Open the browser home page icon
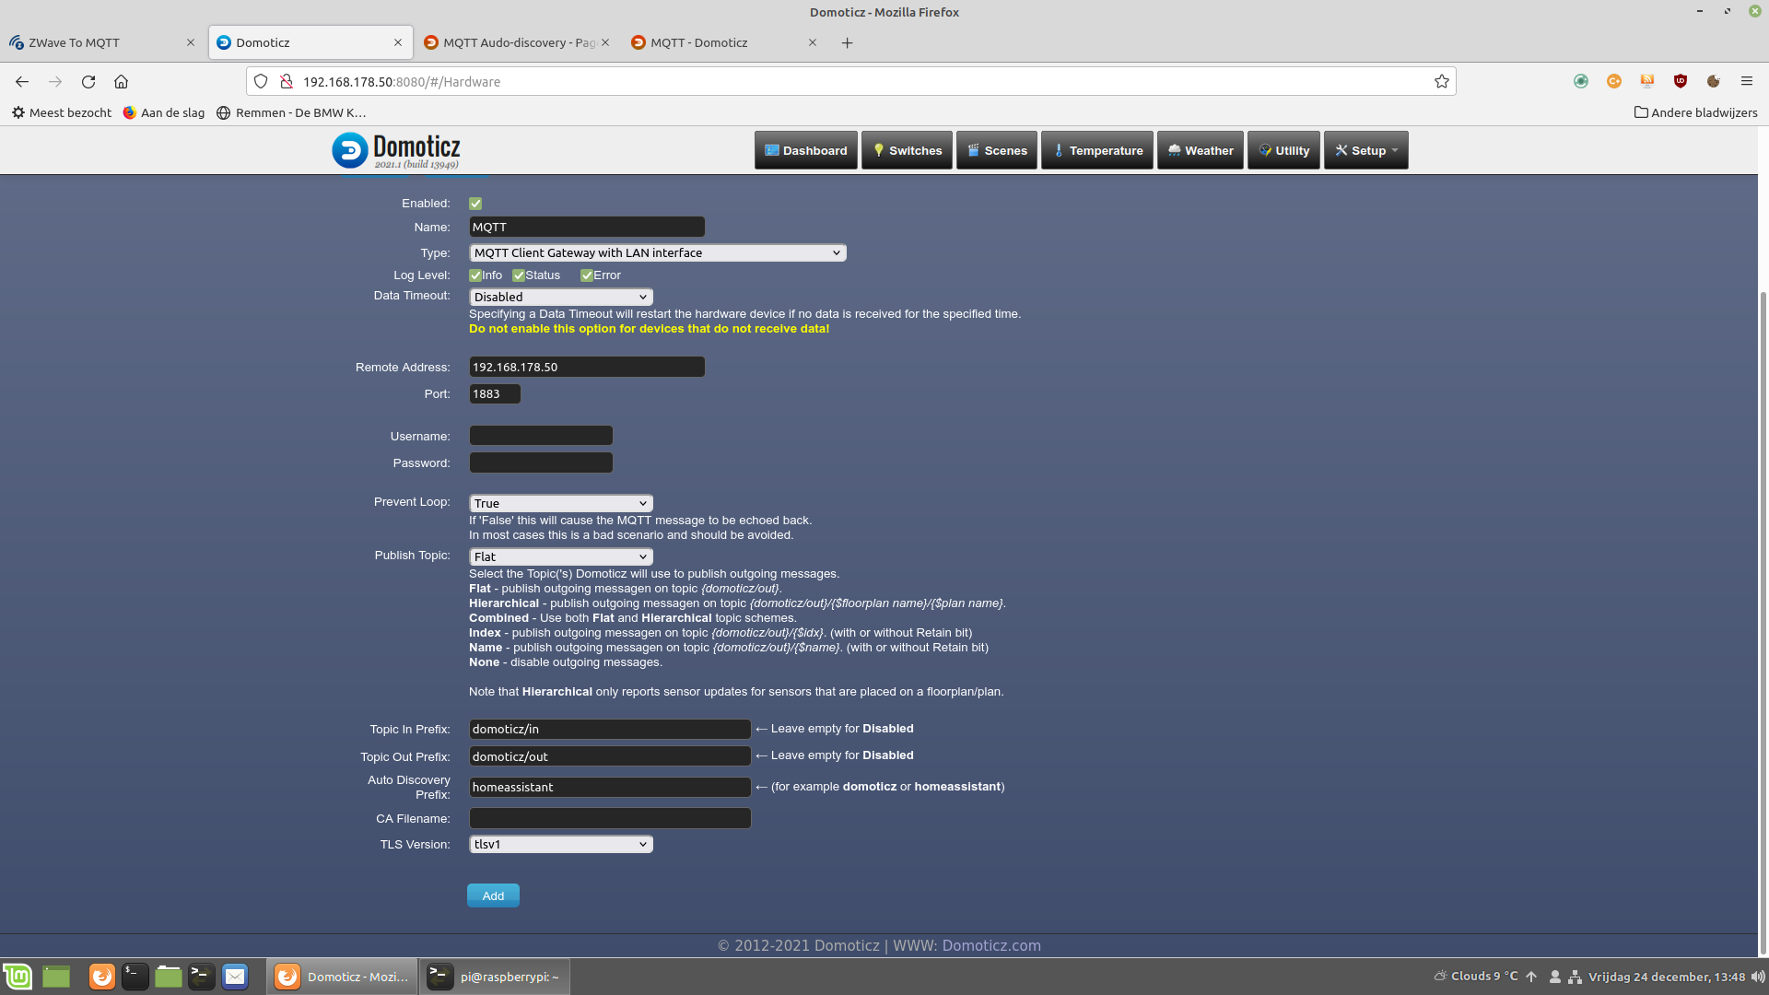 point(121,81)
